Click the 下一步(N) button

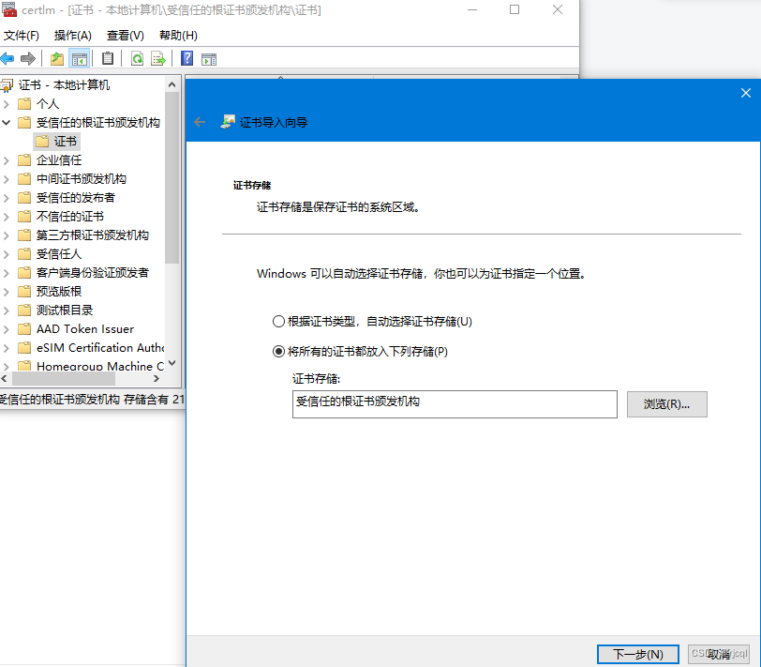(637, 654)
